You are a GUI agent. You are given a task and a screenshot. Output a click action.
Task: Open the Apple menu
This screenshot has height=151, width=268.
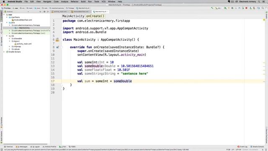pyautogui.click(x=4, y=2)
